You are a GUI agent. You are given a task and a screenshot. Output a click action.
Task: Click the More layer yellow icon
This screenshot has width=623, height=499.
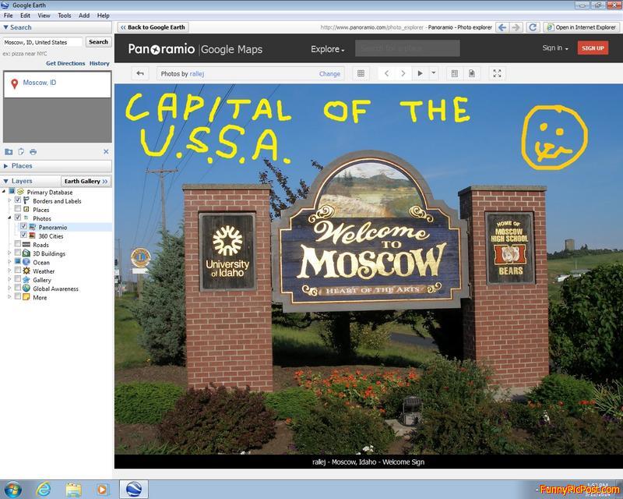click(x=26, y=297)
